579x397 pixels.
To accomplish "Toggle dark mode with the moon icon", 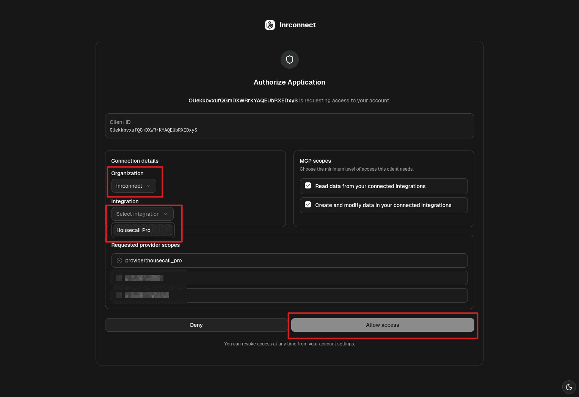I will click(569, 387).
